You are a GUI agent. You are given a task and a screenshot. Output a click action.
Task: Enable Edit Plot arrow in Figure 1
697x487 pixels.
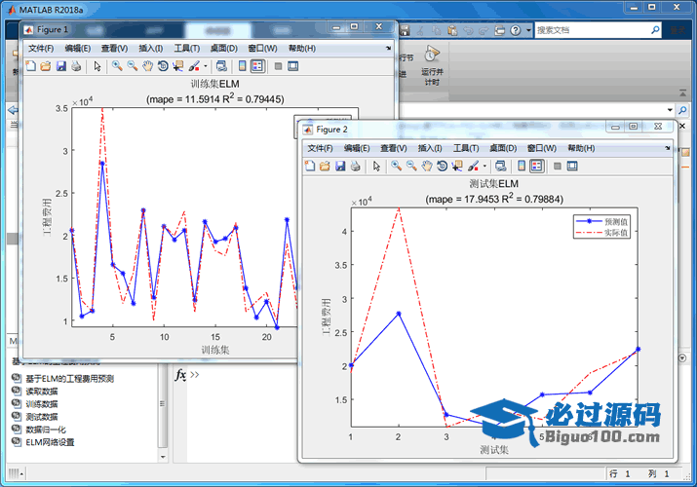(x=97, y=66)
